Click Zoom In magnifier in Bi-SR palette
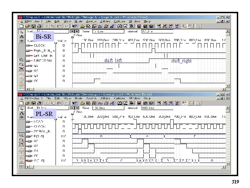Screen dimensions: 250x188 pos(22,60)
